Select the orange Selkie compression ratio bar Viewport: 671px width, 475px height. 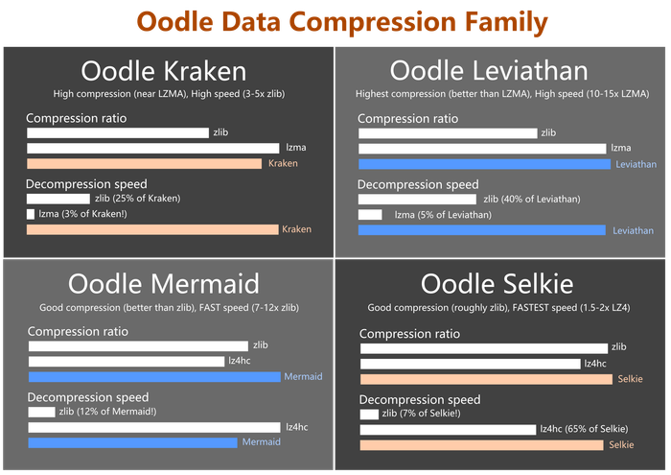[485, 380]
